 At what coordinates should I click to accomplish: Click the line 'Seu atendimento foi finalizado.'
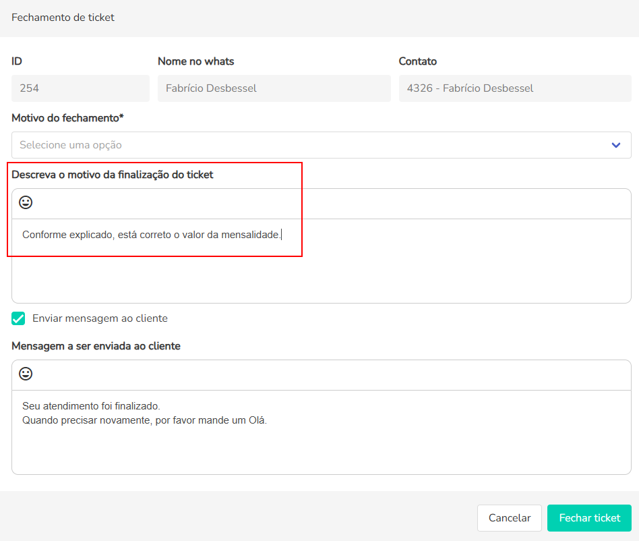coord(91,406)
